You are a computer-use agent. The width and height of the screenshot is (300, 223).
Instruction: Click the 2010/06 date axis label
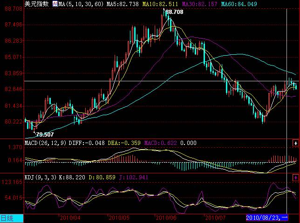[166, 218]
